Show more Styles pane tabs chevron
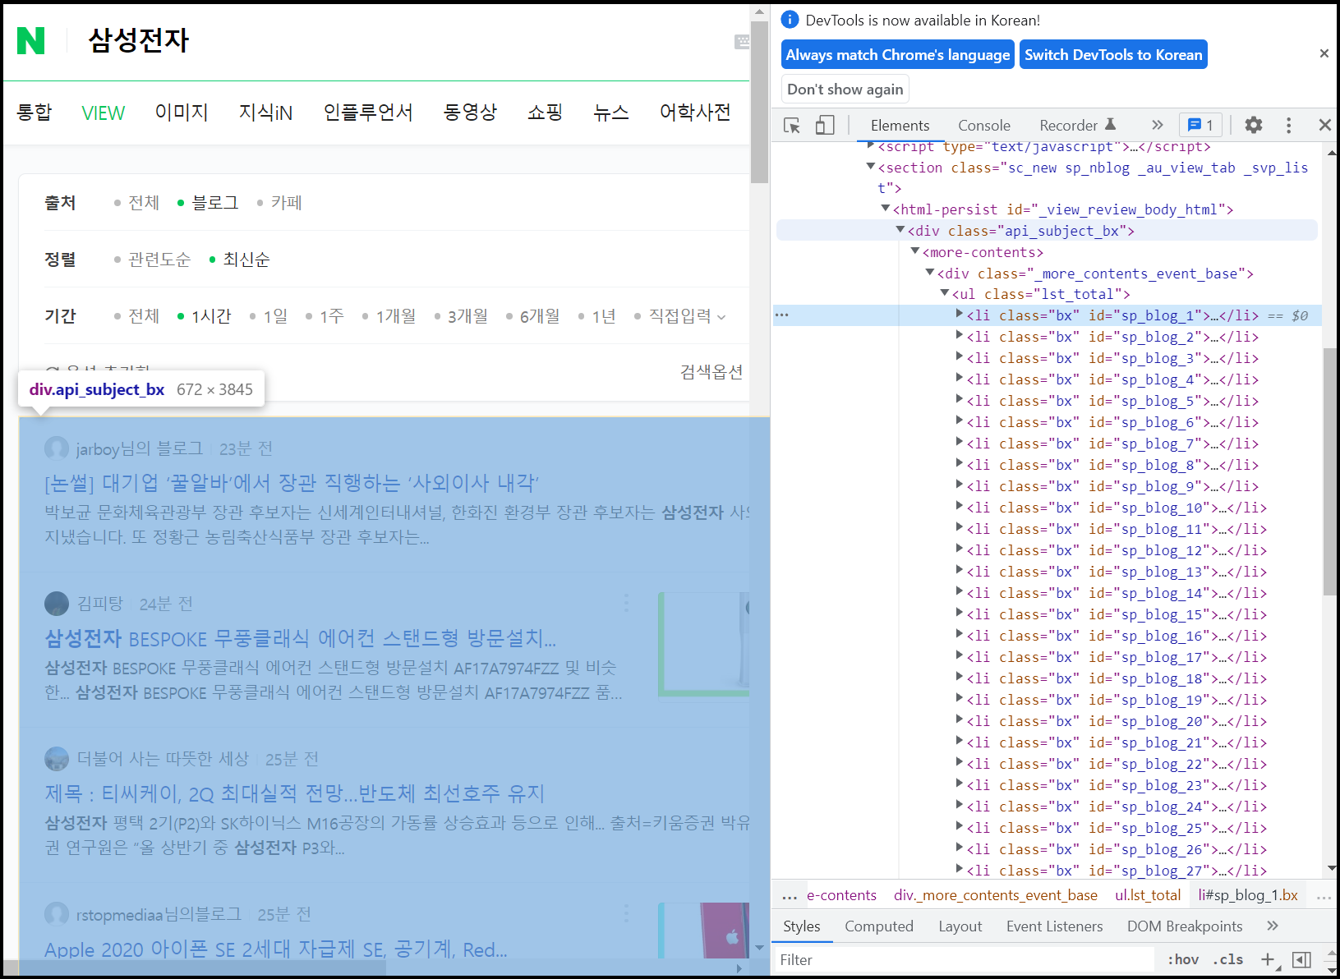The height and width of the screenshot is (979, 1340). [1273, 926]
